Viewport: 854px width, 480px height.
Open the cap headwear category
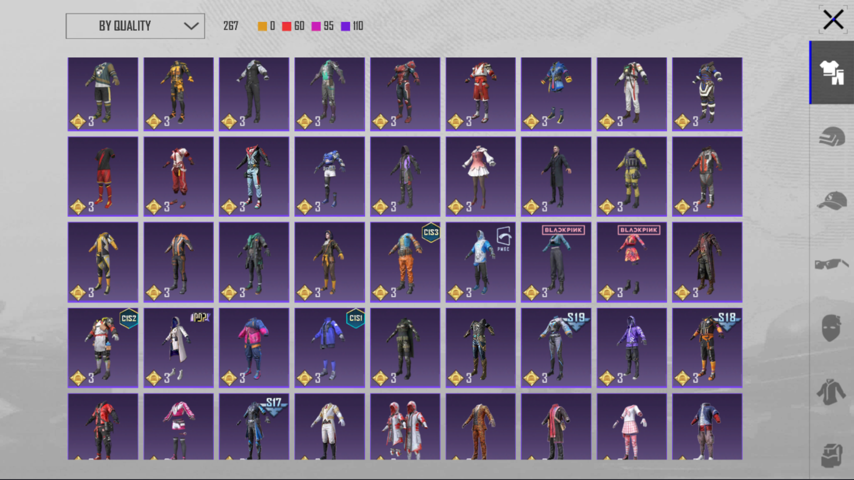832,200
